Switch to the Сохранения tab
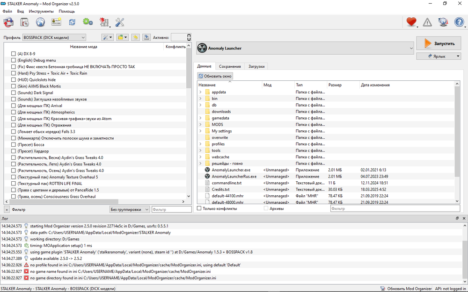The width and height of the screenshot is (468, 292). click(230, 66)
